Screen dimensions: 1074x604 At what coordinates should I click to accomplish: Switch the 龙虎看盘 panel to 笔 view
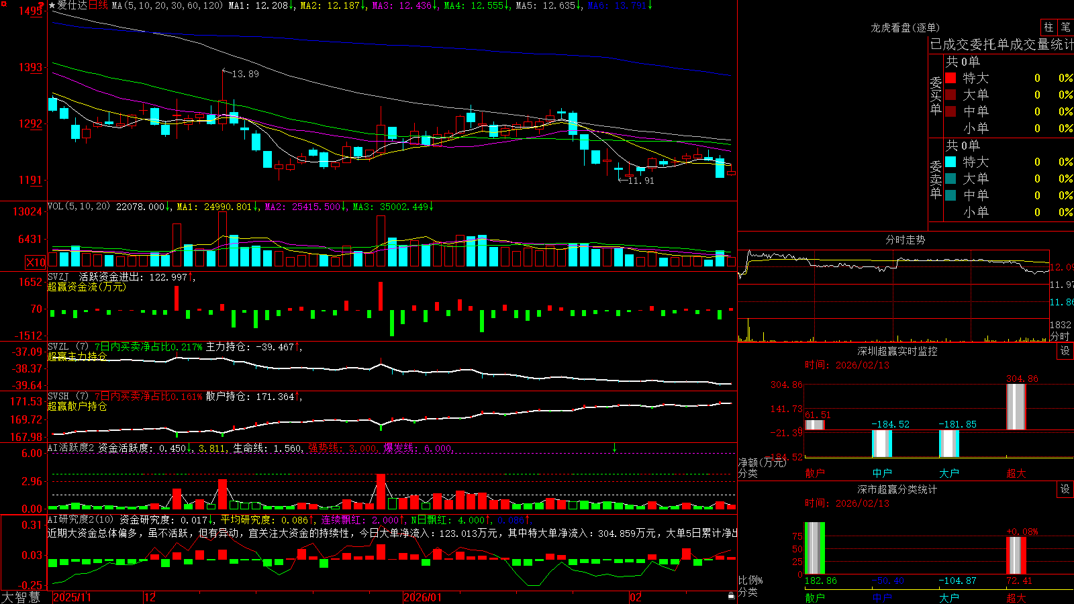(1065, 27)
